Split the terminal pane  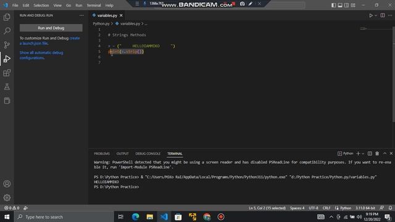click(370, 154)
